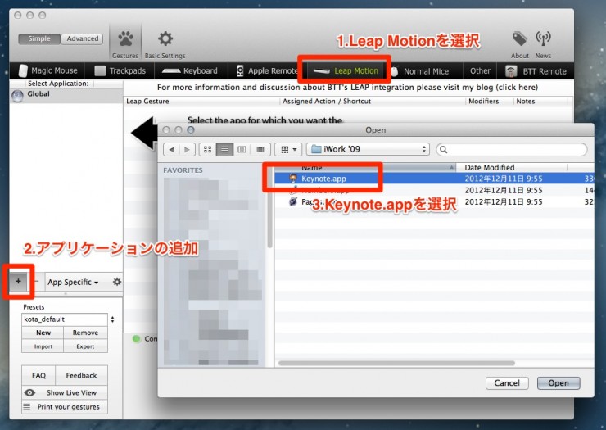Select the Magic Mouse tab

tap(48, 70)
